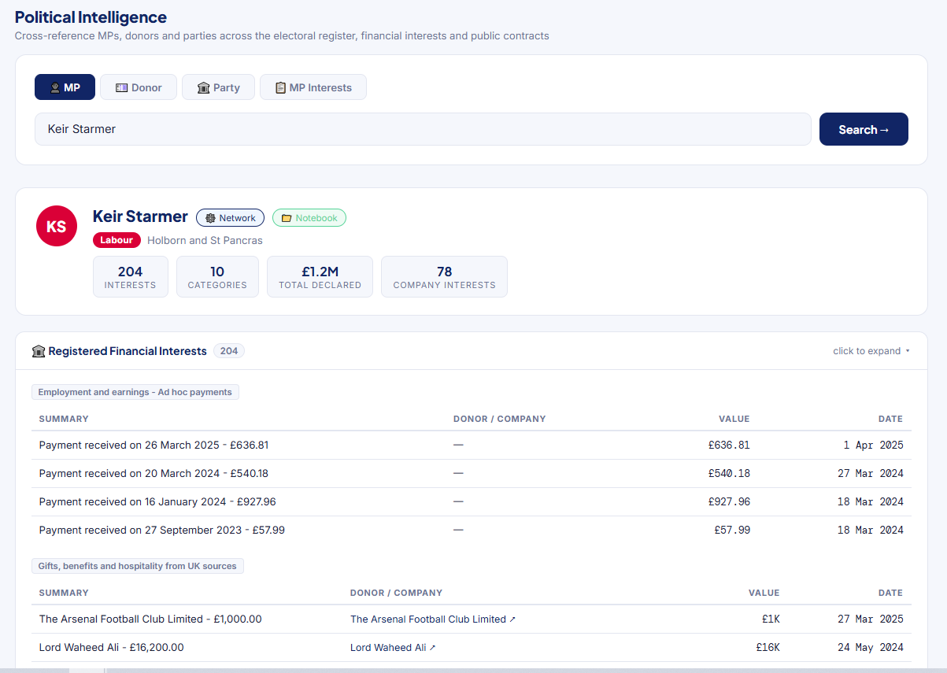Click external arrow icon next to Arsenal Football Club
Image resolution: width=947 pixels, height=673 pixels.
[x=512, y=619]
